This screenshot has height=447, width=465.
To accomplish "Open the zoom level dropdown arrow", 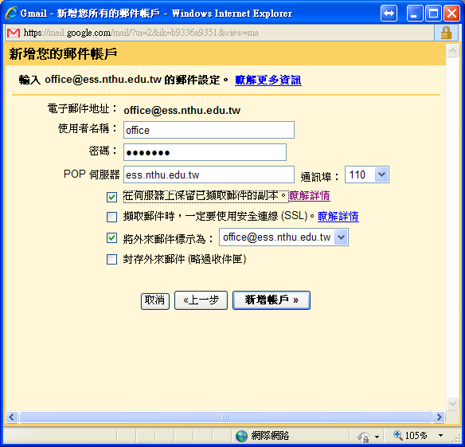I will [440, 436].
